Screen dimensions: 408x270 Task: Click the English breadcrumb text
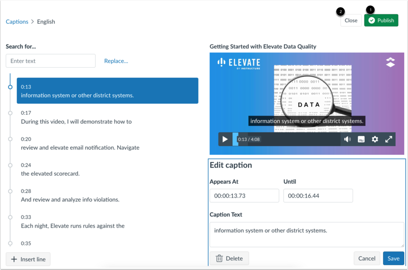tap(46, 21)
